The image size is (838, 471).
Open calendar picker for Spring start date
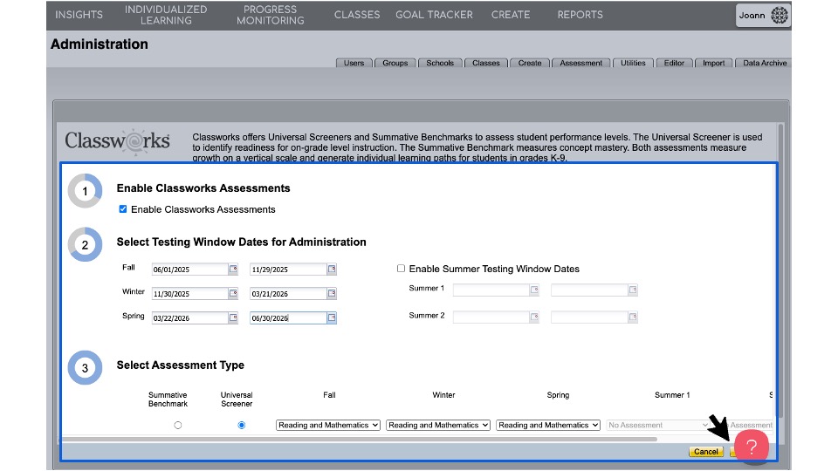coord(233,318)
